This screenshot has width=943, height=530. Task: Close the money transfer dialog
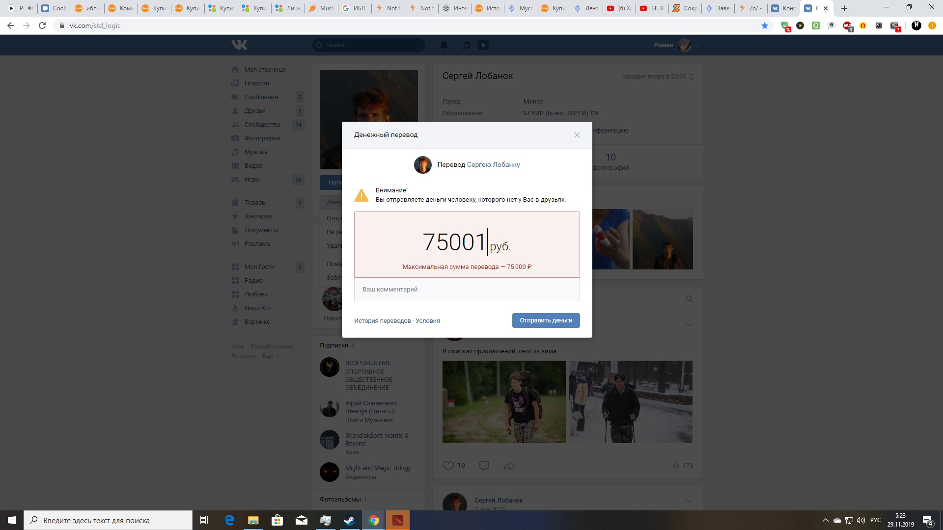577,135
